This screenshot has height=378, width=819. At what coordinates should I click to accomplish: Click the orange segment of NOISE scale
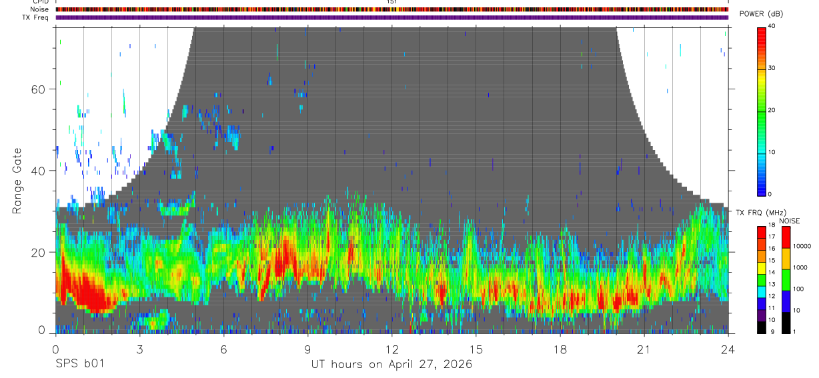pyautogui.click(x=786, y=258)
